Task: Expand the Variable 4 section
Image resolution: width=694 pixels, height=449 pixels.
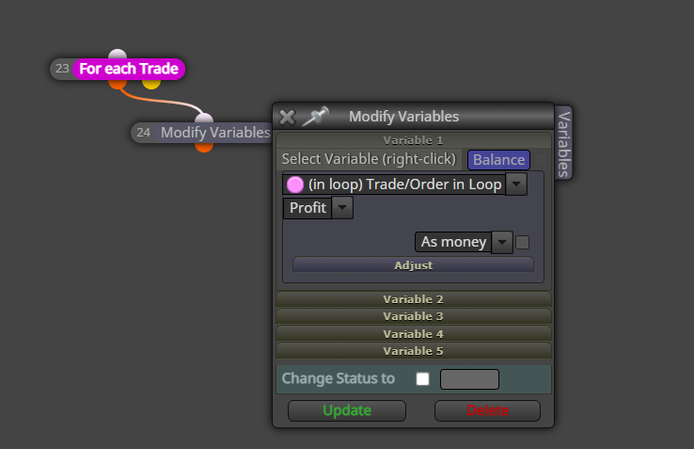Action: click(x=414, y=334)
